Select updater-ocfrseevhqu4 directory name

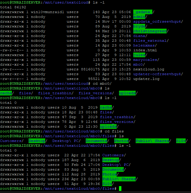click(157, 74)
